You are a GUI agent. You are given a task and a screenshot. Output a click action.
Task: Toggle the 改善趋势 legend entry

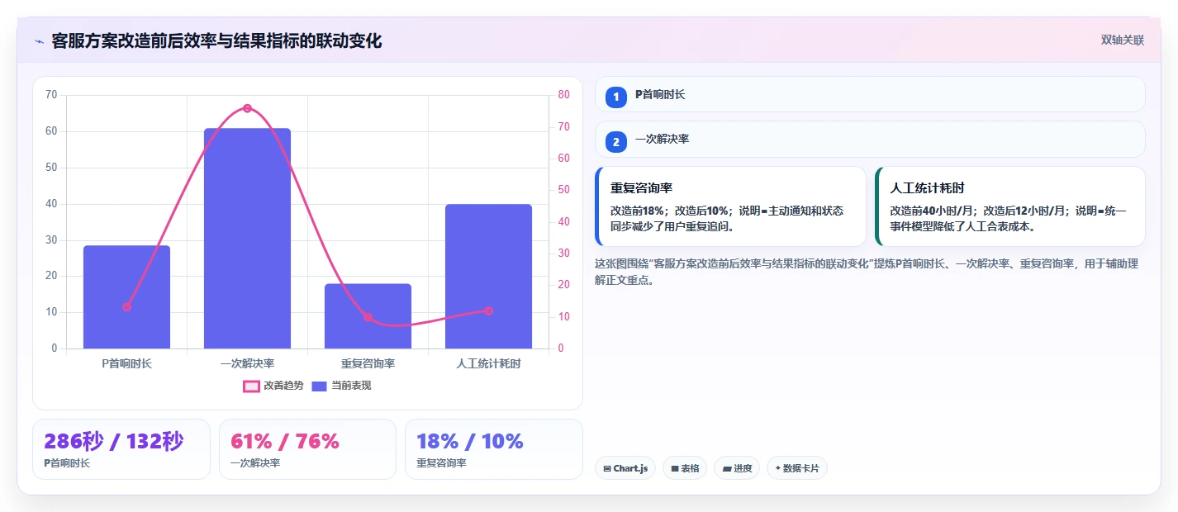(273, 386)
